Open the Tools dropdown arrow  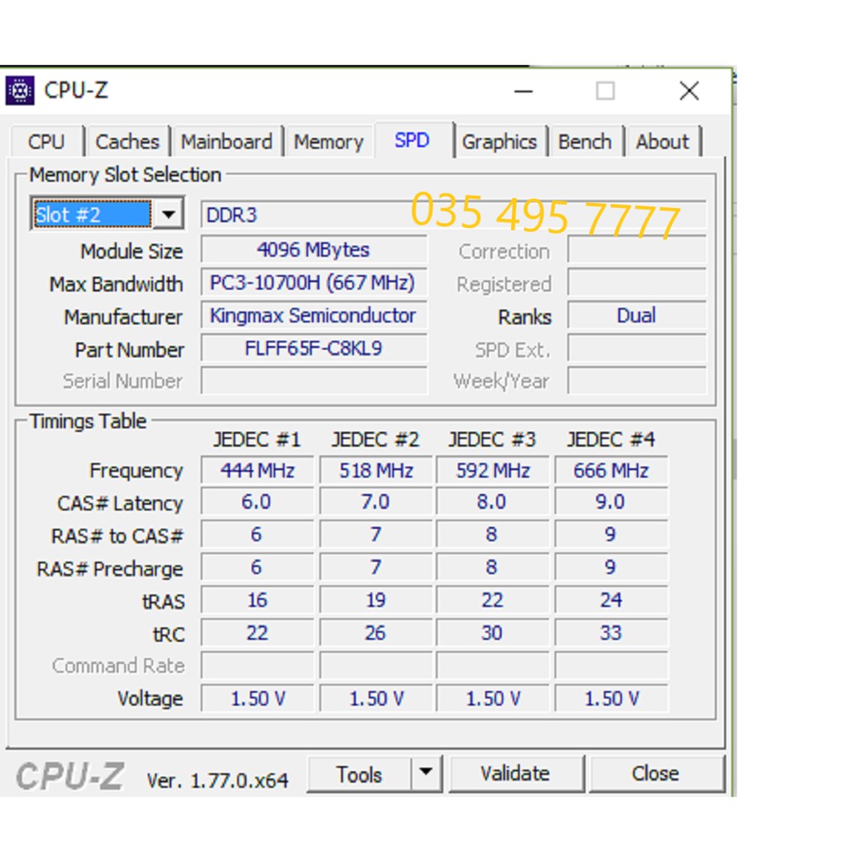(x=427, y=774)
